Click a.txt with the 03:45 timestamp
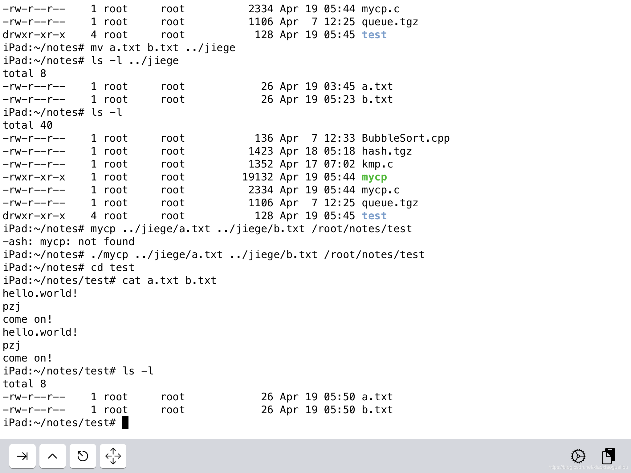The image size is (631, 473). 377,87
